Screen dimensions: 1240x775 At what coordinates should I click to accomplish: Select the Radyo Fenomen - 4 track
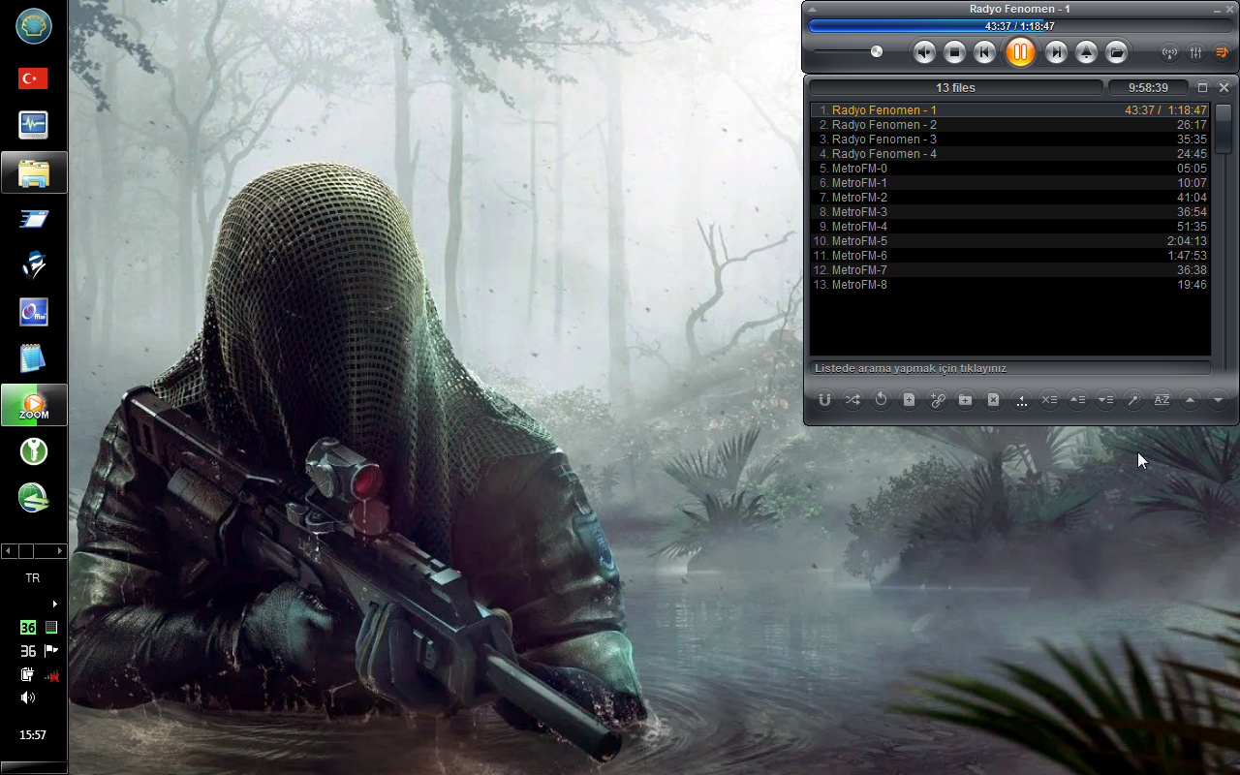tap(1010, 154)
